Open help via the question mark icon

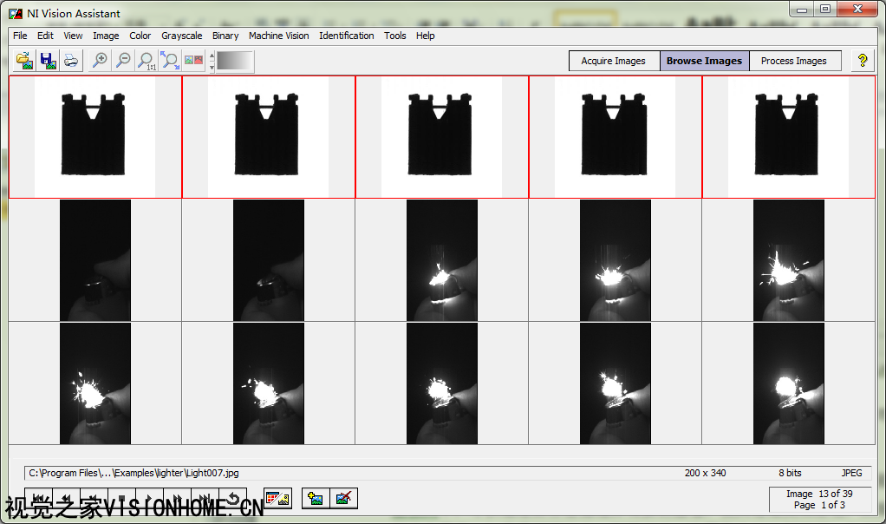862,61
